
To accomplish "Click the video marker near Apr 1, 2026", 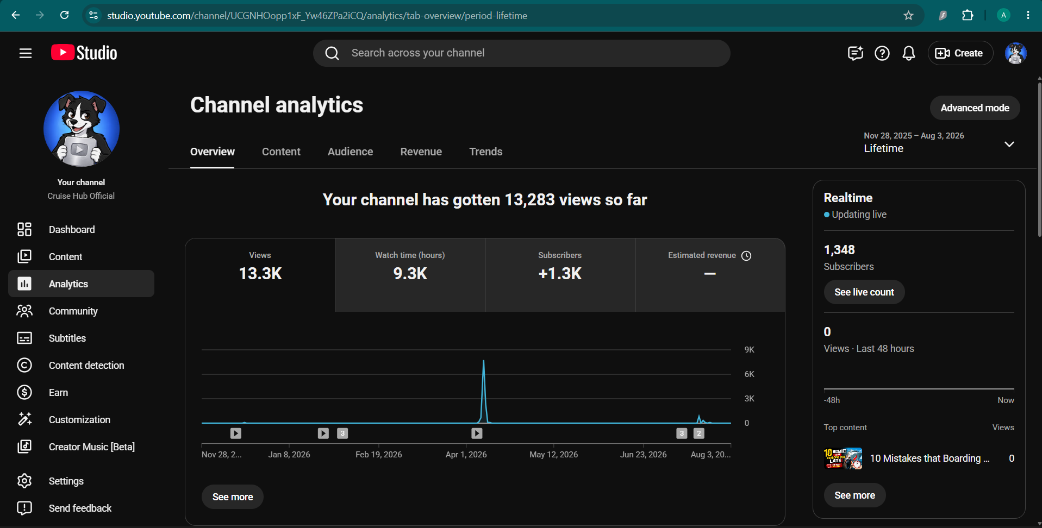I will click(477, 433).
